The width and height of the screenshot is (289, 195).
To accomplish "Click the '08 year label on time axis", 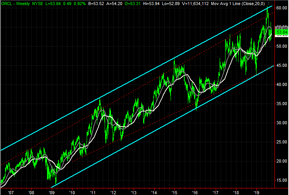I will pyautogui.click(x=31, y=192).
